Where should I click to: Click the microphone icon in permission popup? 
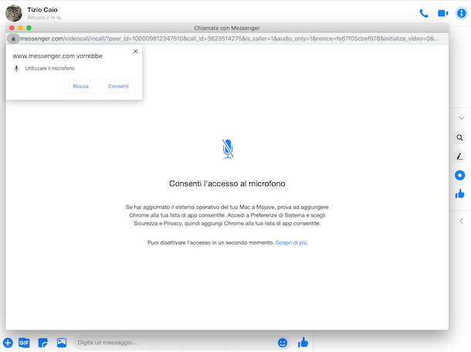click(x=16, y=69)
